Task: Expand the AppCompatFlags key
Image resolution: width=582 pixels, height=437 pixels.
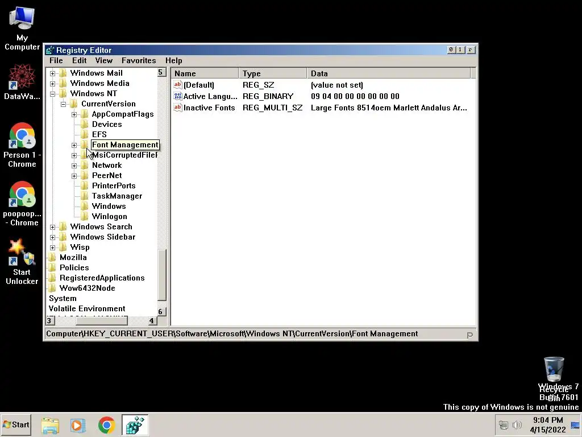Action: (x=74, y=114)
